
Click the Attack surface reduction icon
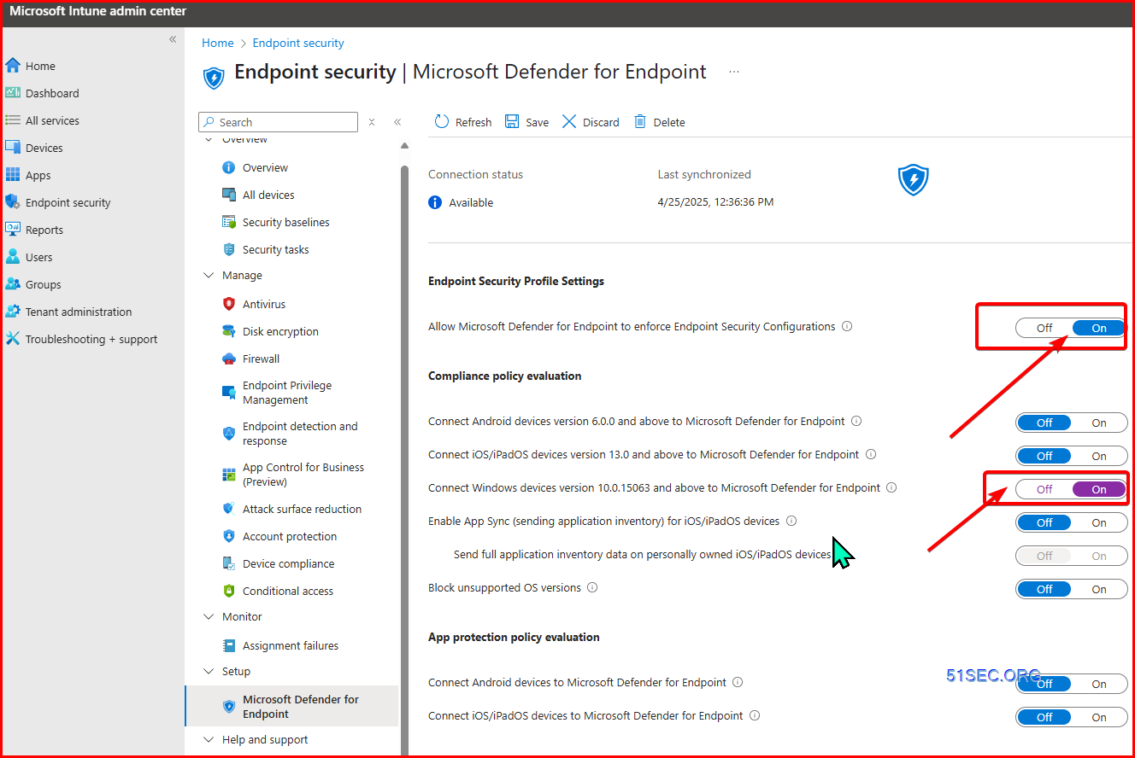pos(229,509)
